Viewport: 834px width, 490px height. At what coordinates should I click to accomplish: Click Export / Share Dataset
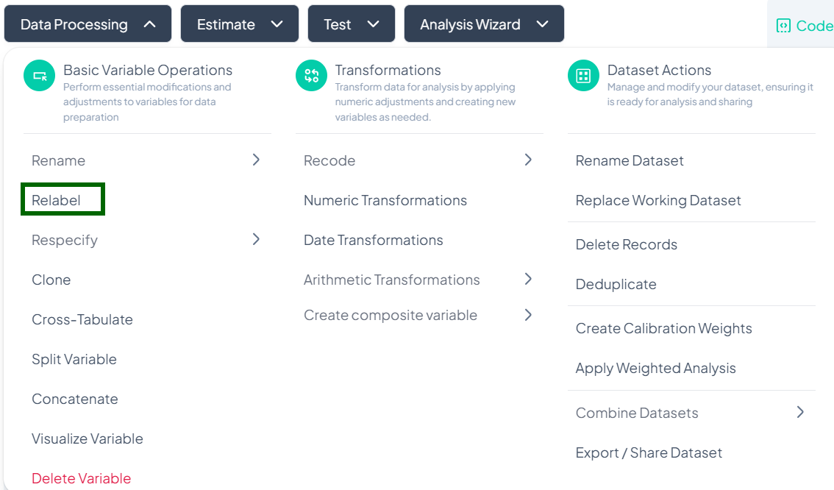(649, 452)
